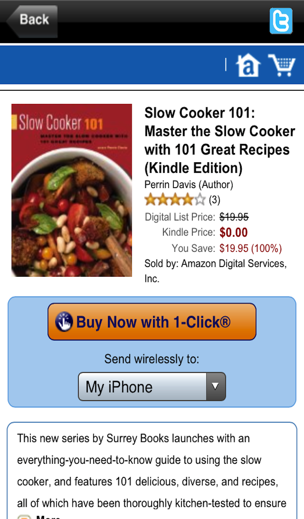Open the Amazon home icon
The image size is (304, 519).
[x=248, y=65]
